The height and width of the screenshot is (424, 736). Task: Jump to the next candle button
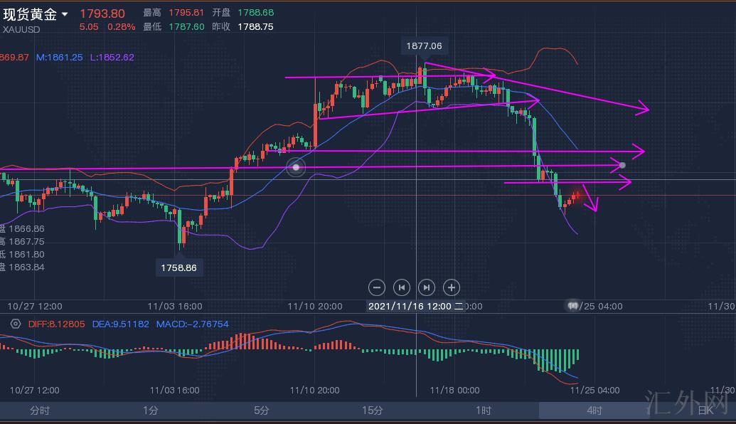426,287
